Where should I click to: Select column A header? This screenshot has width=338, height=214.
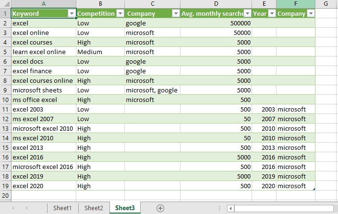click(x=44, y=4)
